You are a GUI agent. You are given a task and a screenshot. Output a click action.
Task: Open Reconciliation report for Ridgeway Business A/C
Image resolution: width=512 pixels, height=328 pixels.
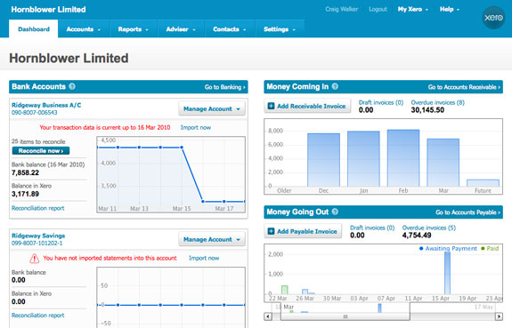click(x=38, y=208)
